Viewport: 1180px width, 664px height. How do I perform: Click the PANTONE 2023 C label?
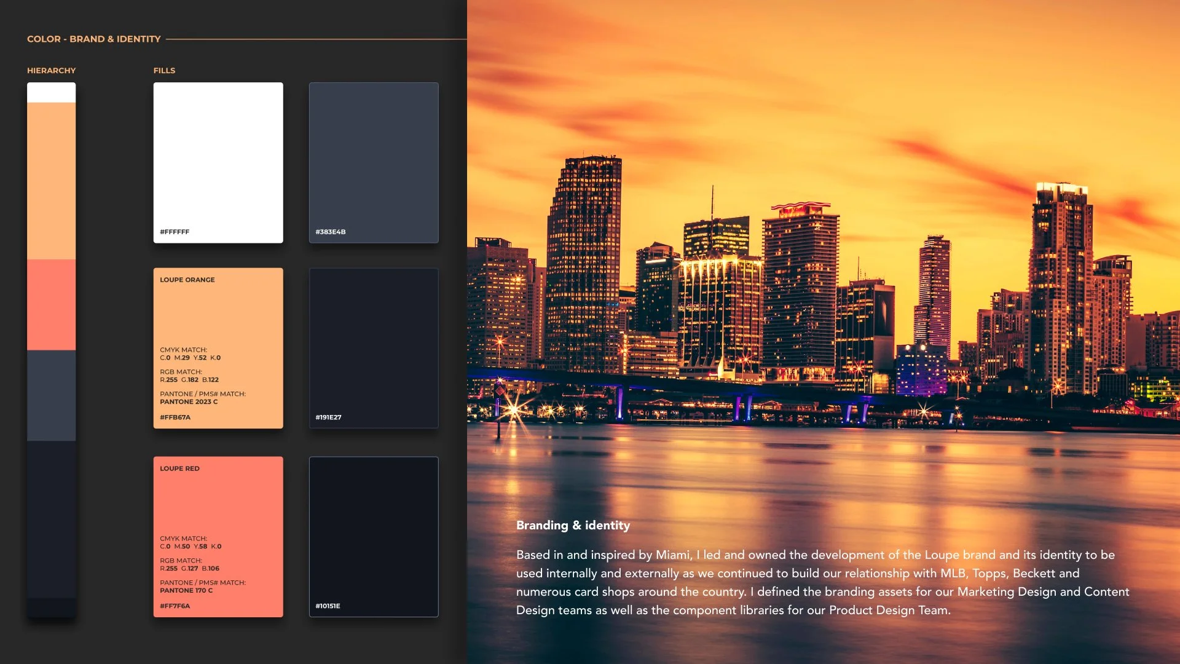[189, 402]
